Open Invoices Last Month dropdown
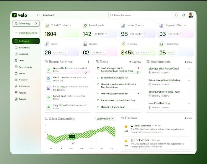The width and height of the screenshot is (207, 164). point(142,53)
